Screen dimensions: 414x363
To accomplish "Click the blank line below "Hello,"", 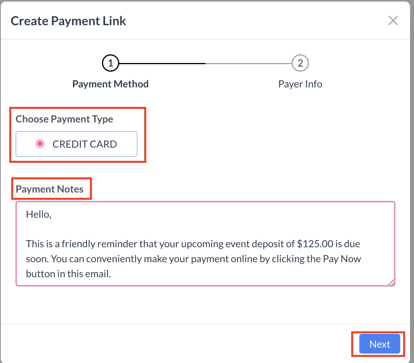I will tap(118, 229).
